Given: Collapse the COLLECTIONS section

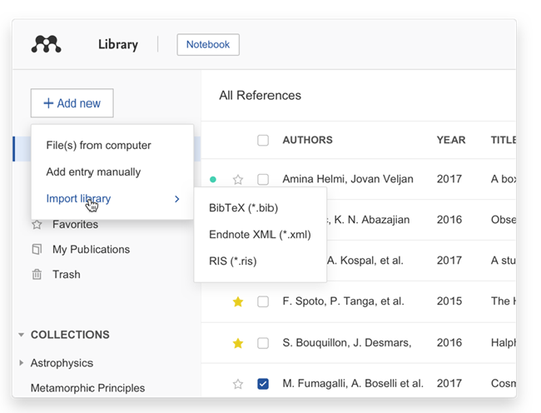Looking at the screenshot, I should [21, 335].
